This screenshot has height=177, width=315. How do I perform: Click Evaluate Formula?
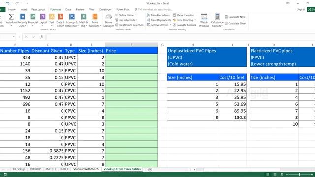point(185,25)
